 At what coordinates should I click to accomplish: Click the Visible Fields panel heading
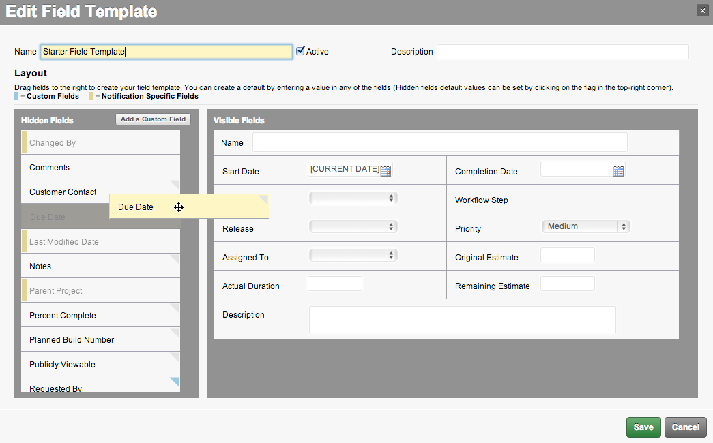pos(239,121)
